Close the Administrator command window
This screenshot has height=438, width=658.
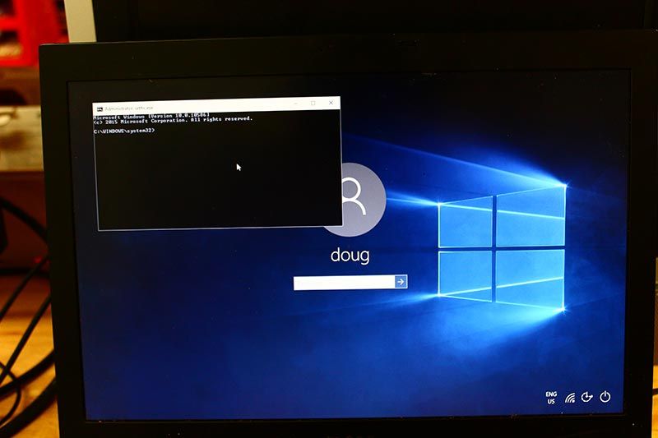[331, 103]
